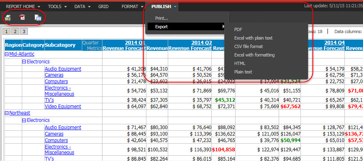Select the GRID menu item
Viewport: 363px width, 161px height.
point(103,7)
